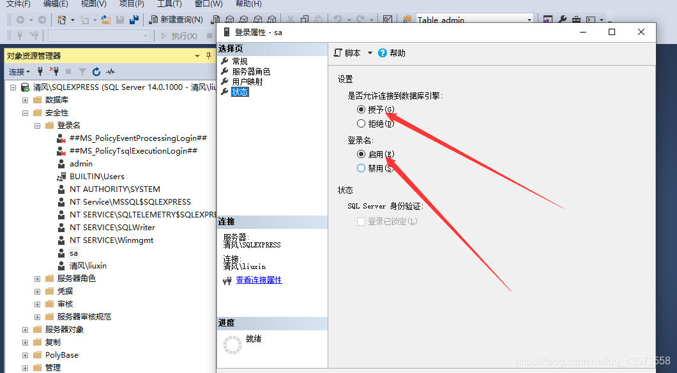Click the Connect plug icon in Object Explorer
The width and height of the screenshot is (677, 373).
40,71
